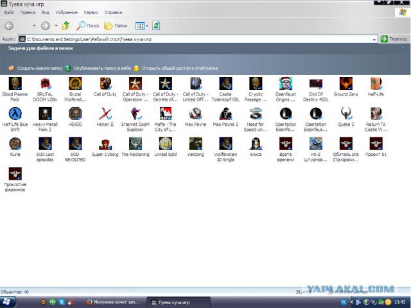Select Wolfenstein 3D Single icon

[x=225, y=144]
